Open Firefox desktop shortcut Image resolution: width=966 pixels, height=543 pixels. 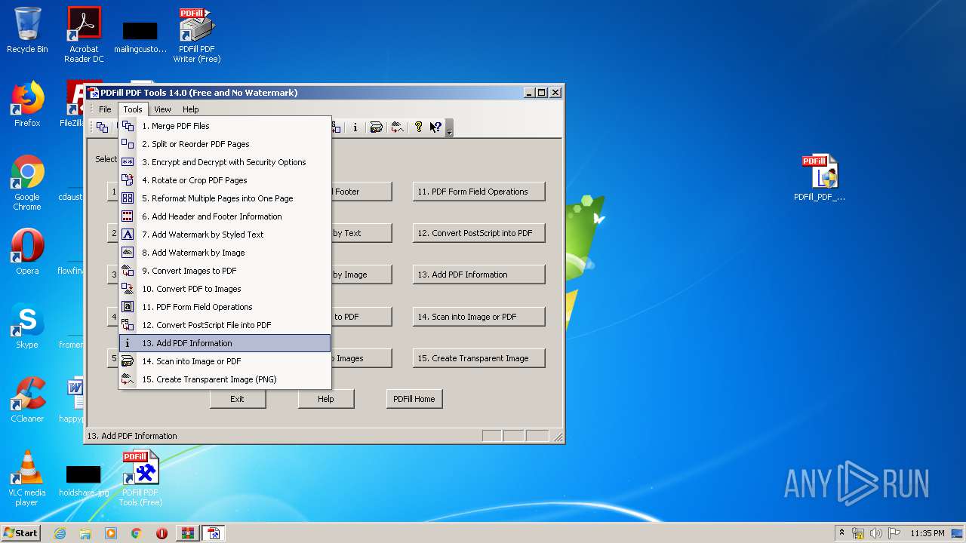tap(27, 104)
